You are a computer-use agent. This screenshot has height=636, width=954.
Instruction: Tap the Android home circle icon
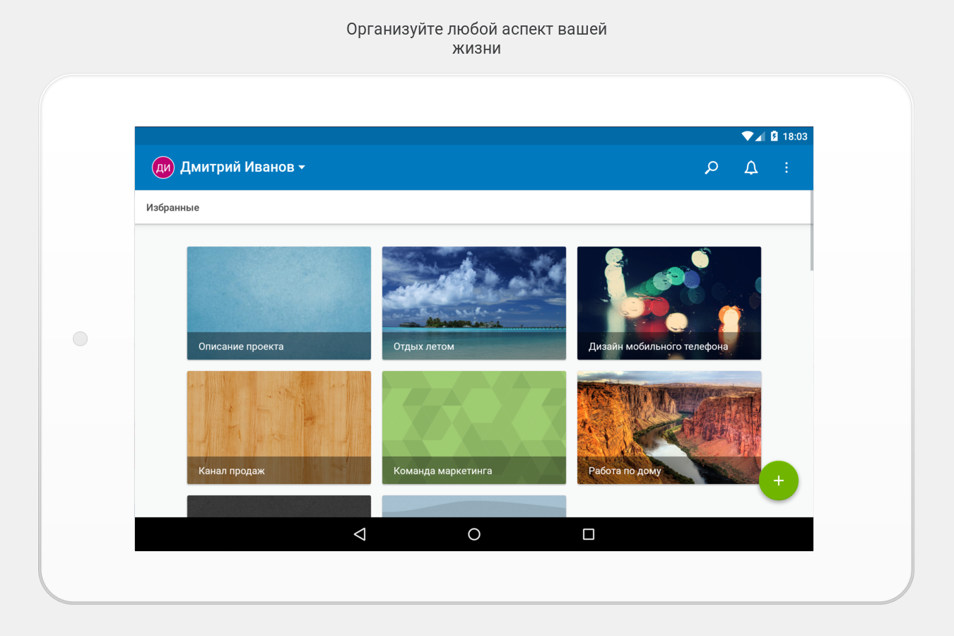[474, 534]
